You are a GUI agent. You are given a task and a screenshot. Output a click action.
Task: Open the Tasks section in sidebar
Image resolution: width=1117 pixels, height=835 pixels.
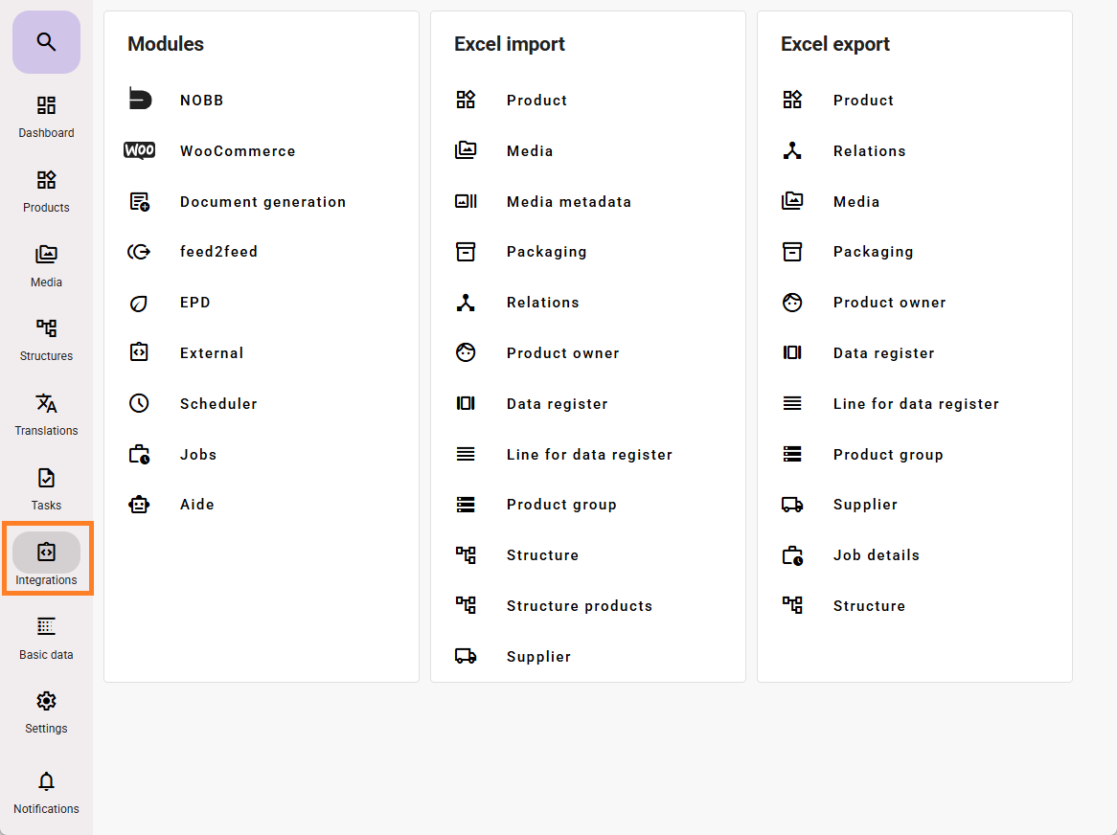[x=46, y=488]
